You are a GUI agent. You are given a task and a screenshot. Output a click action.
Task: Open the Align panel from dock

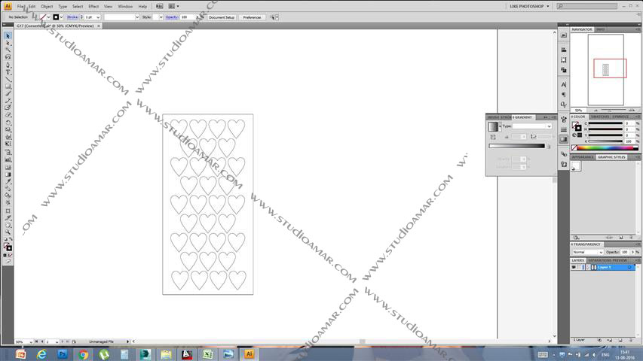point(564,50)
